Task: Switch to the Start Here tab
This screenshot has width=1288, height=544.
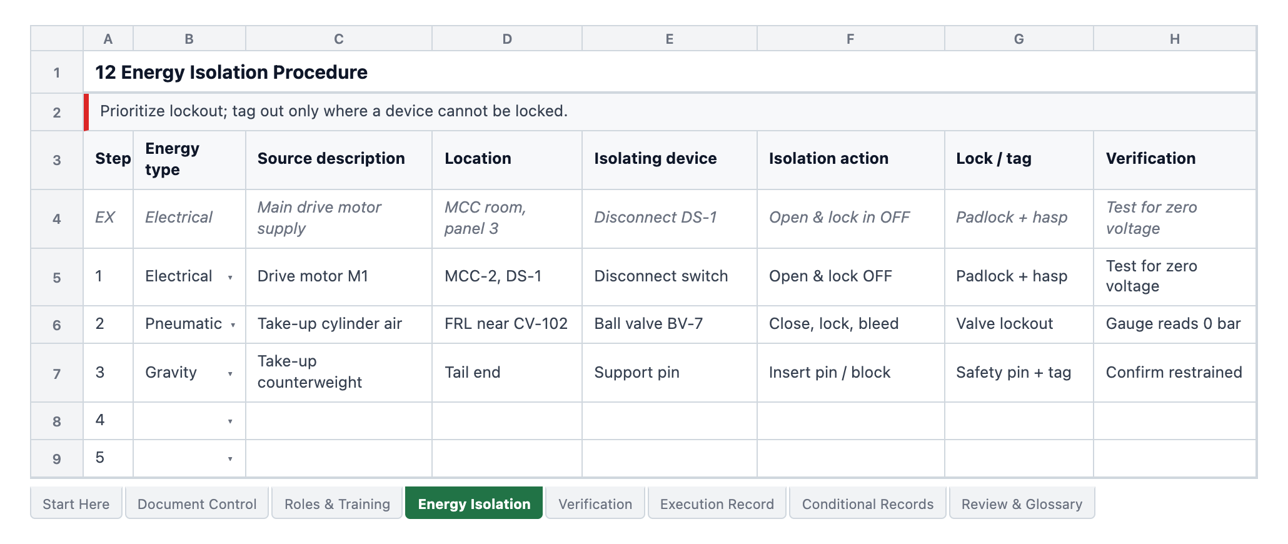Action: (76, 503)
